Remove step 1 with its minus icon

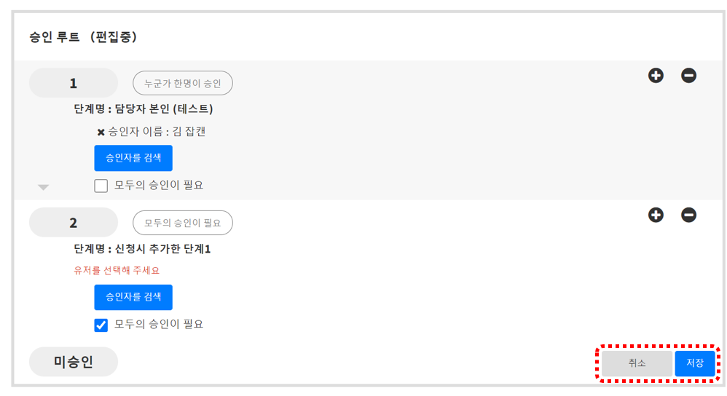(688, 75)
